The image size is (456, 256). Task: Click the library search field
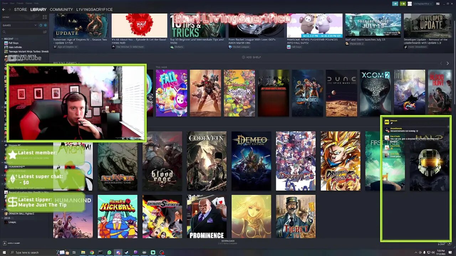pyautogui.click(x=22, y=32)
